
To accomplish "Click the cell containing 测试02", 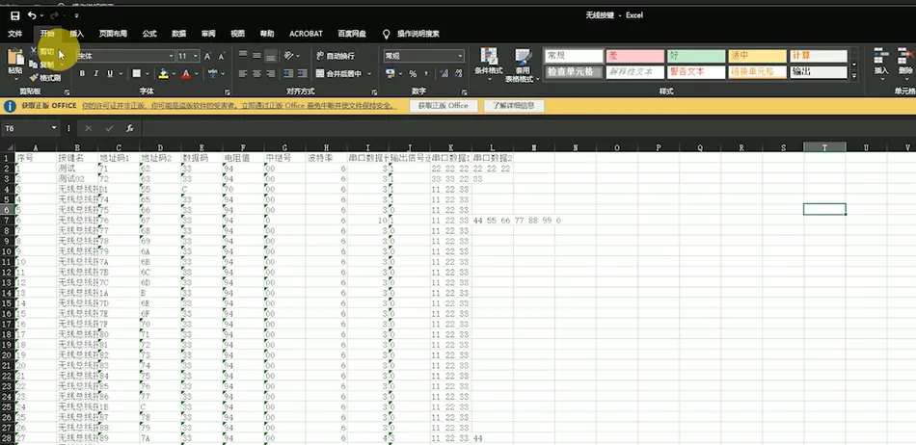I will tap(77, 178).
